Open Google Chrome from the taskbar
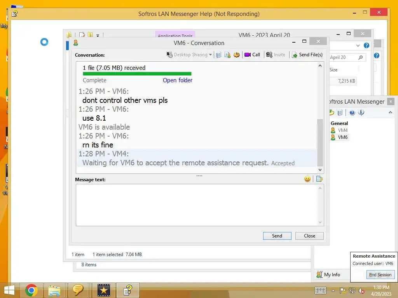 pyautogui.click(x=31, y=290)
